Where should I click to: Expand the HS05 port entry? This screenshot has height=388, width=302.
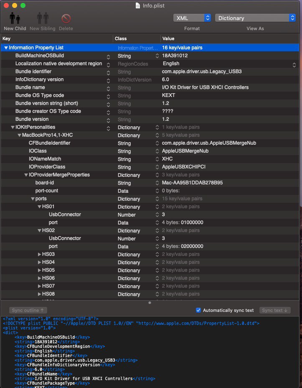(x=39, y=270)
